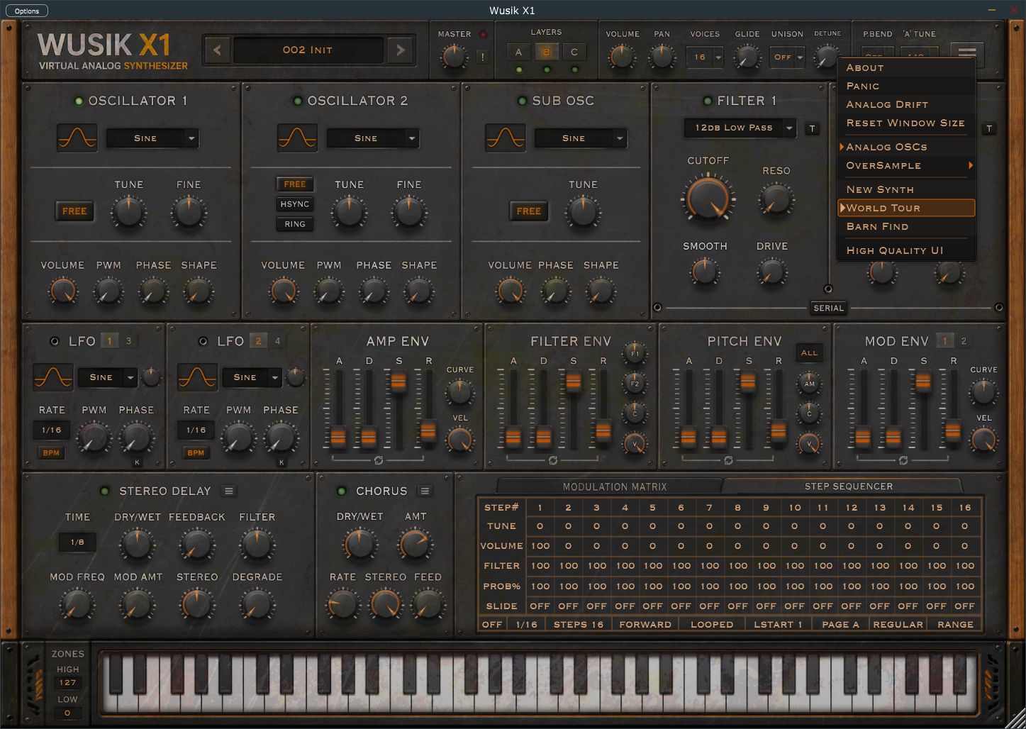The width and height of the screenshot is (1026, 729).
Task: Open Oscillator 2 waveform dropdown
Action: 373,138
